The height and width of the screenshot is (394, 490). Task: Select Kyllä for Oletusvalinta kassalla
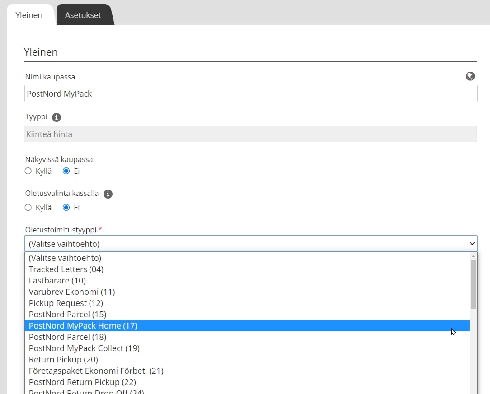[x=28, y=208]
